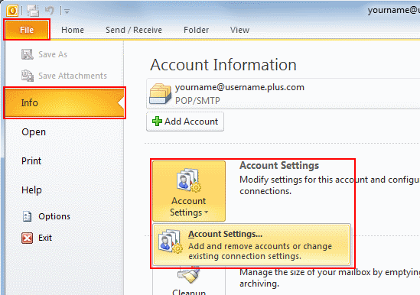Click the Outlook application icon
This screenshot has width=420, height=295.
coord(12,11)
